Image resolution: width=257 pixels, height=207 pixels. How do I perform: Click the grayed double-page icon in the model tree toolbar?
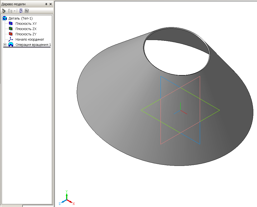27,11
